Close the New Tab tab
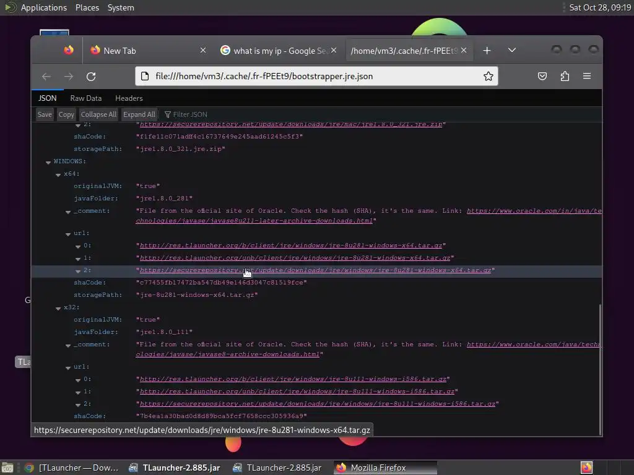The height and width of the screenshot is (475, 634). [x=203, y=50]
